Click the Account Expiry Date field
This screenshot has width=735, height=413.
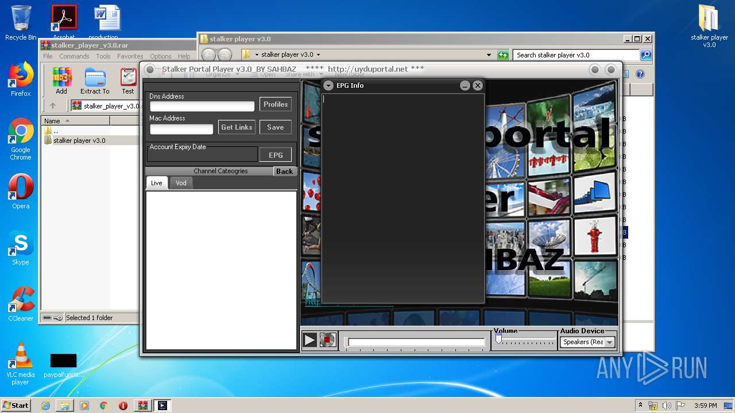[202, 154]
